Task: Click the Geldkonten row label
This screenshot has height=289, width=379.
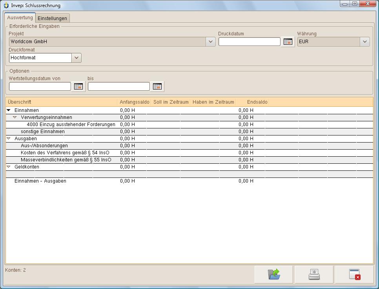Action: point(27,167)
